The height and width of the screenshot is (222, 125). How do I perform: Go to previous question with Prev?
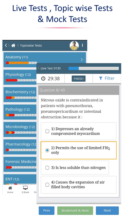coord(47,211)
